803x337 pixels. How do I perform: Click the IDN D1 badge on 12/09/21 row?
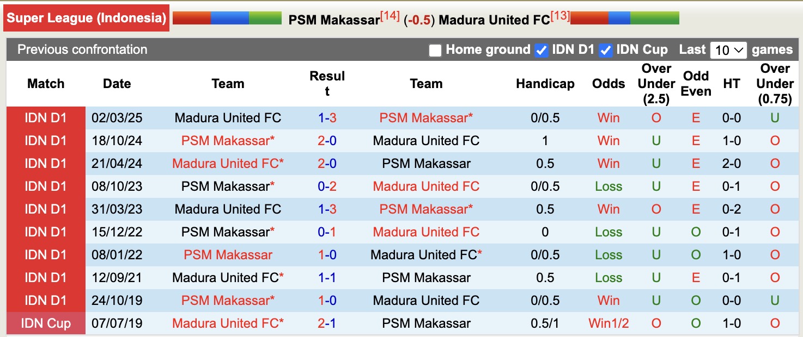tap(46, 277)
